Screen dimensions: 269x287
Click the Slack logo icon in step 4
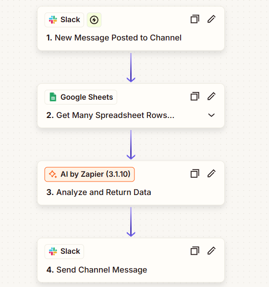coord(53,251)
